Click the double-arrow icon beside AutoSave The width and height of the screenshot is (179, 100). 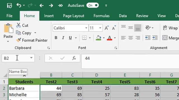coord(60,6)
